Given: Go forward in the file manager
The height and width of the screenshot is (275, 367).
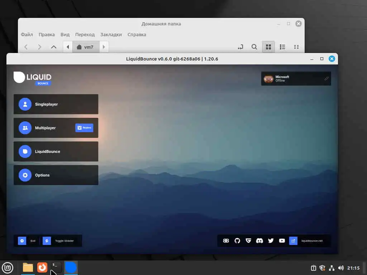Looking at the screenshot, I should point(39,47).
